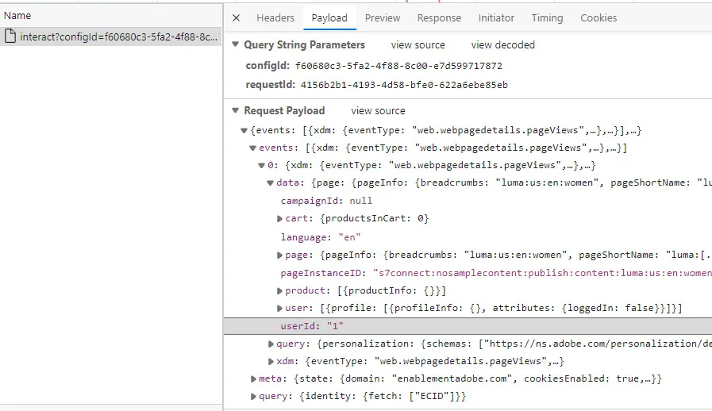This screenshot has width=712, height=411.
Task: Expand the xdm eventType node
Action: click(x=271, y=362)
